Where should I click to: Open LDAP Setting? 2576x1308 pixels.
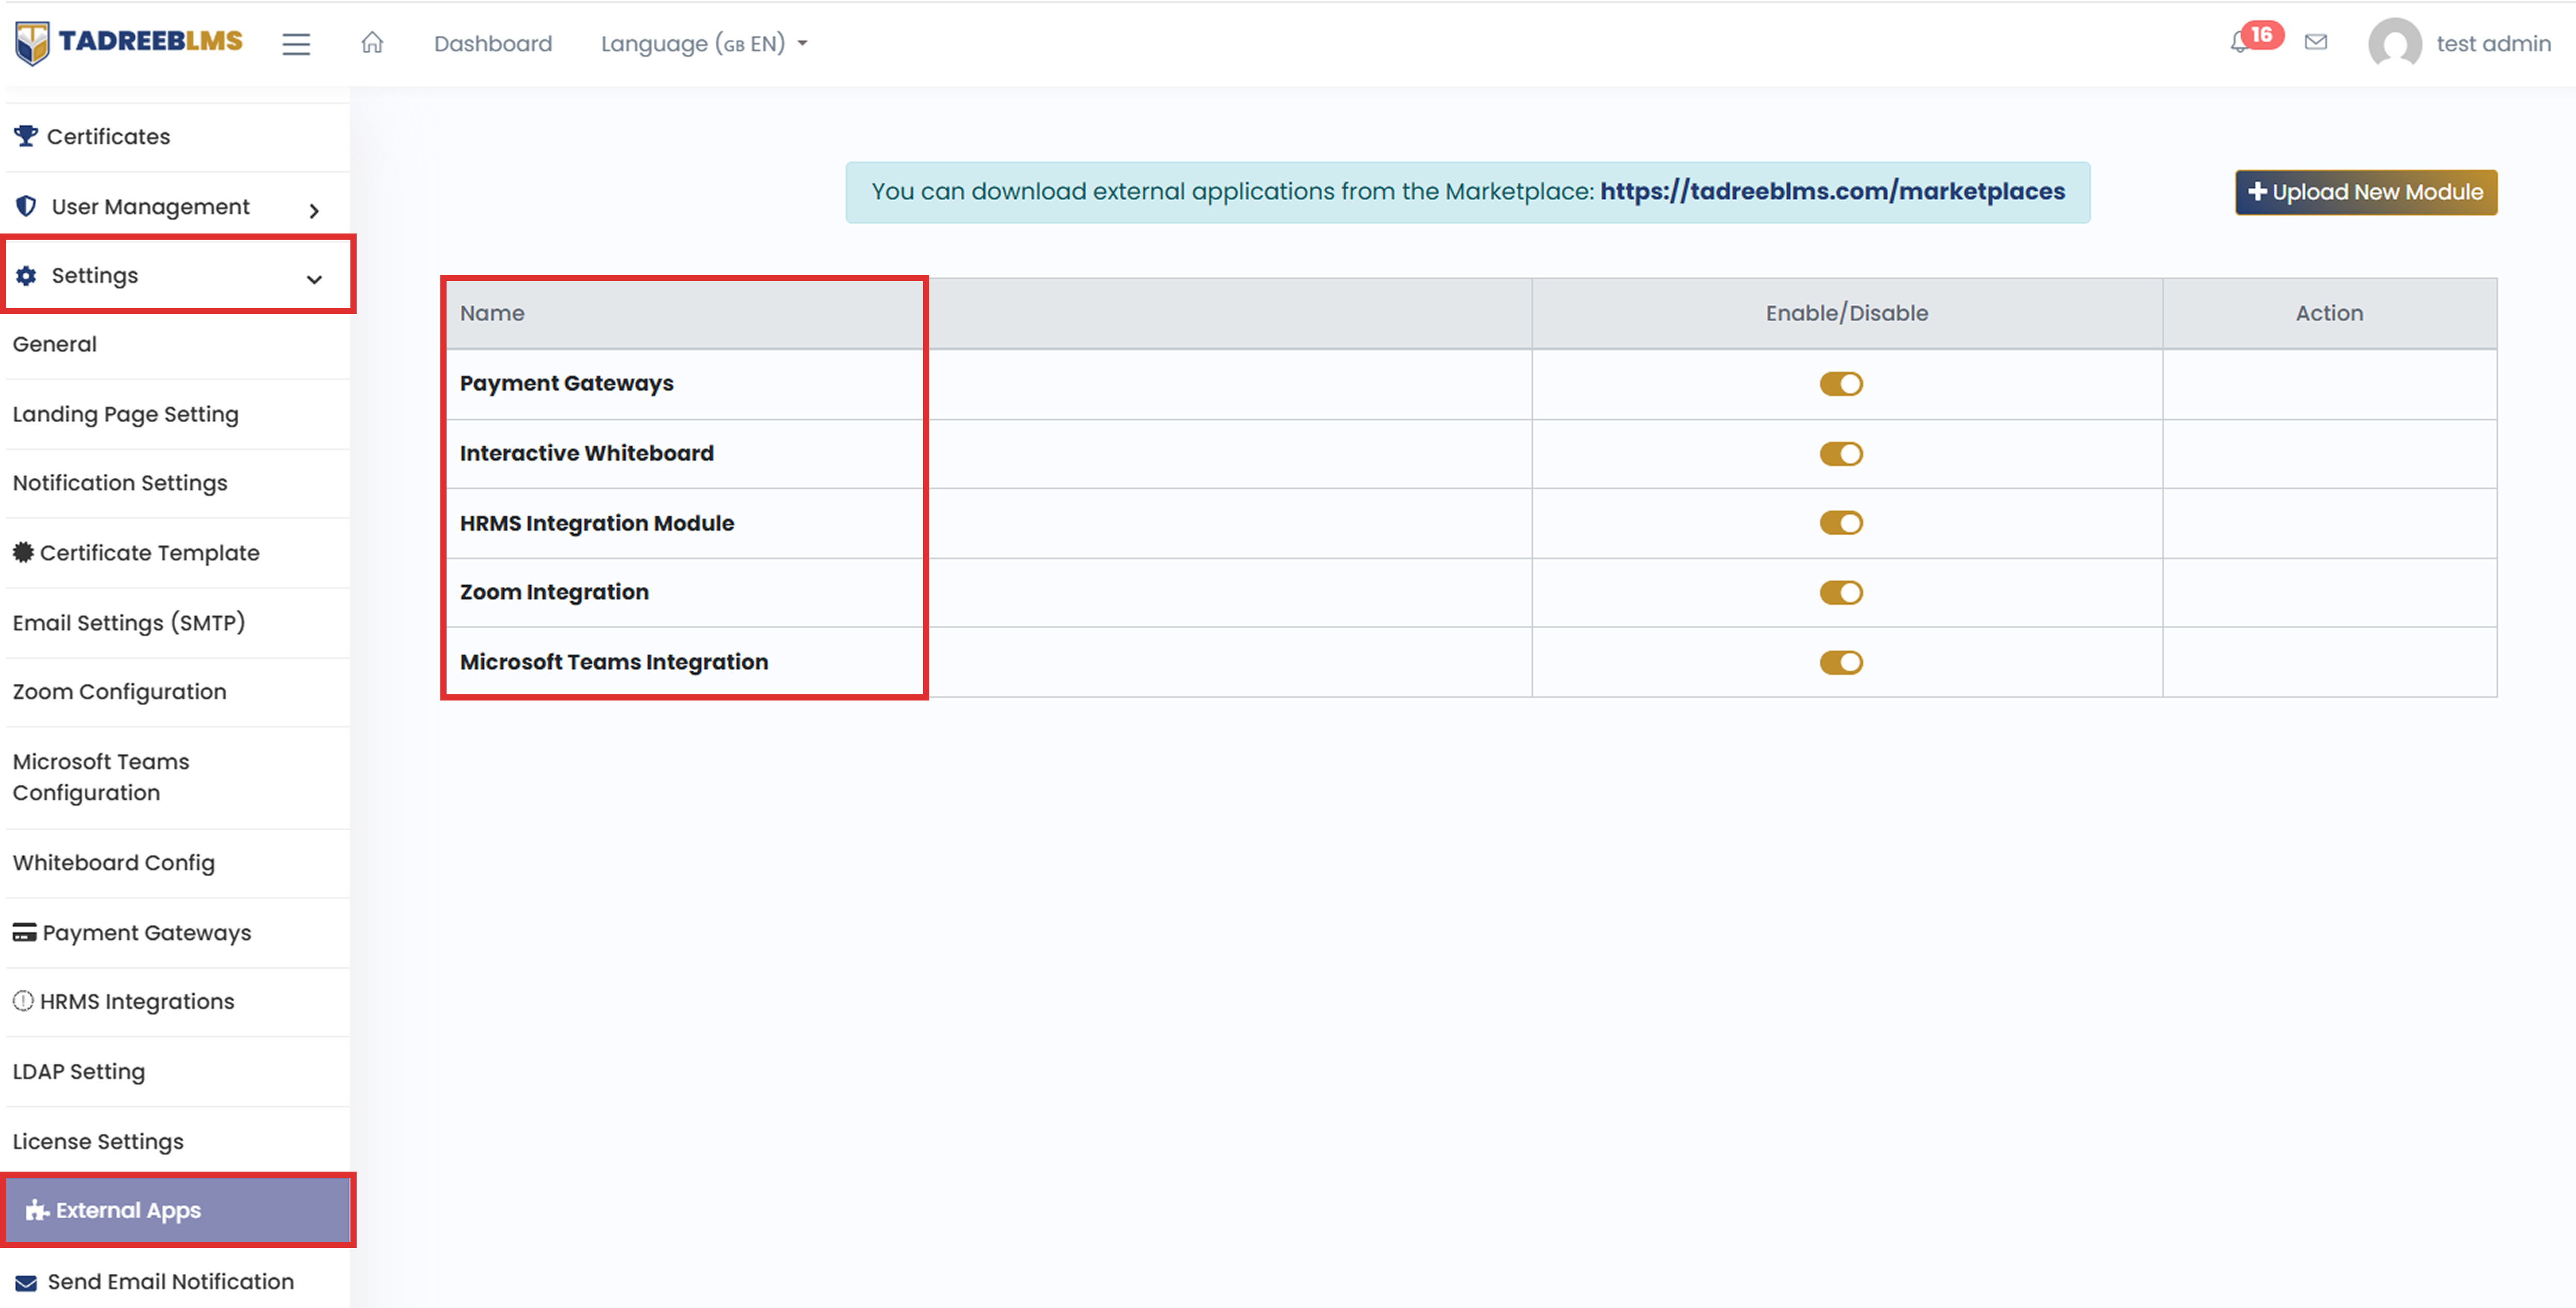tap(79, 1071)
